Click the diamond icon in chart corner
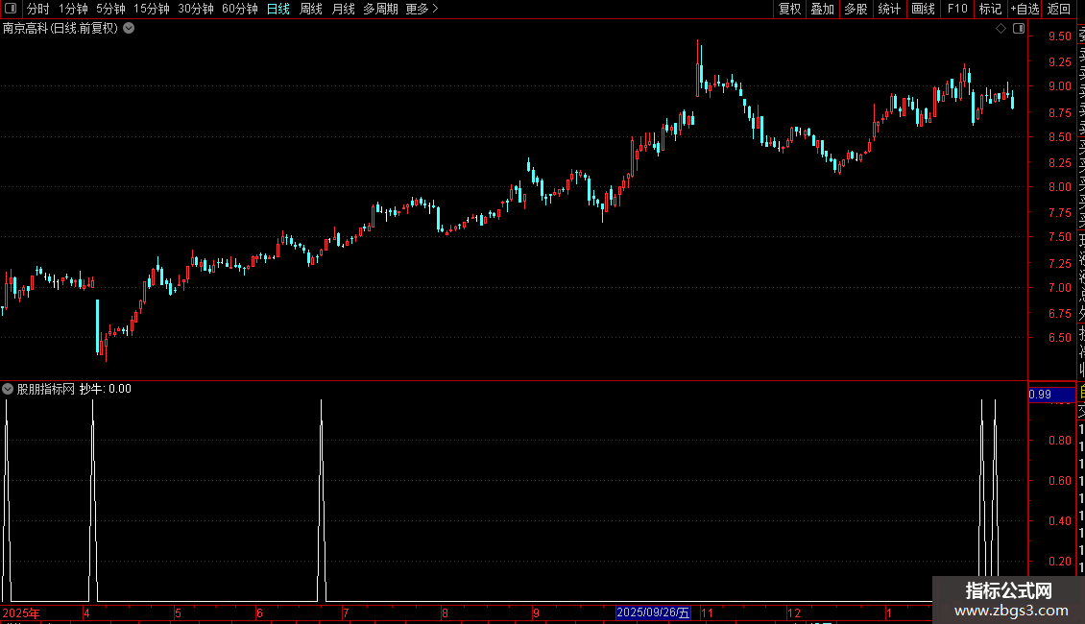The width and height of the screenshot is (1085, 624). [1001, 29]
